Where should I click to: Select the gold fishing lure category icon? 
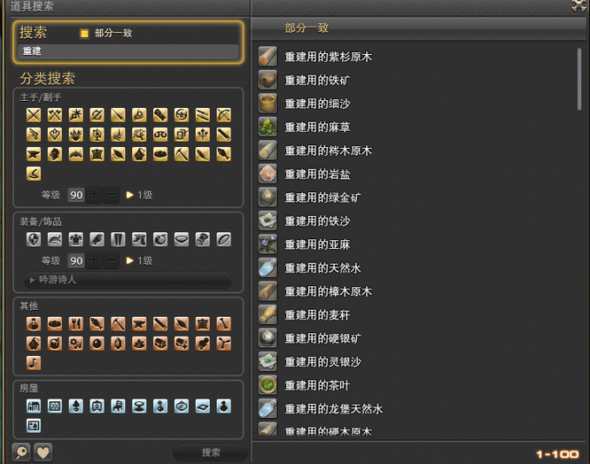pos(34,174)
